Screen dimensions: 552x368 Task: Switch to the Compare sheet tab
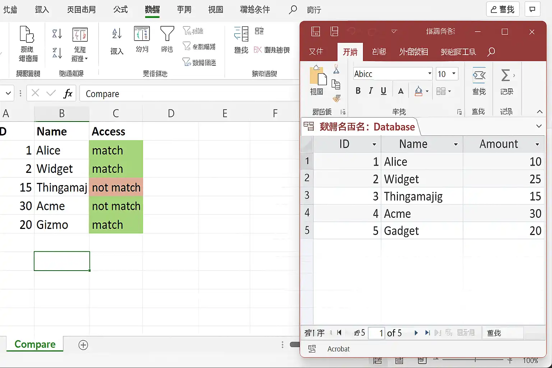click(35, 344)
